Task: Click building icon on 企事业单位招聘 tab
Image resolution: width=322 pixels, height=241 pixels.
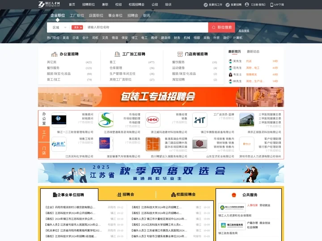Action: tap(55, 195)
